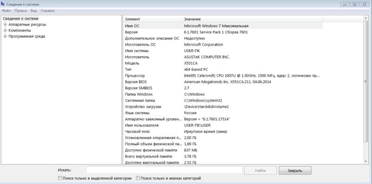This screenshot has height=184, width=372.
Task: Click the ASUSTeK COMPUTER INC. value
Action: pyautogui.click(x=206, y=57)
